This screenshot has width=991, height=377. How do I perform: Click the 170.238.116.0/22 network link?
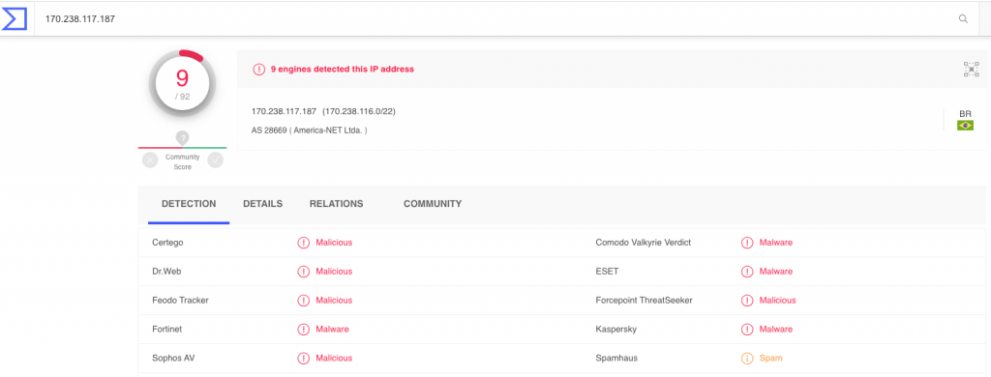coord(360,112)
